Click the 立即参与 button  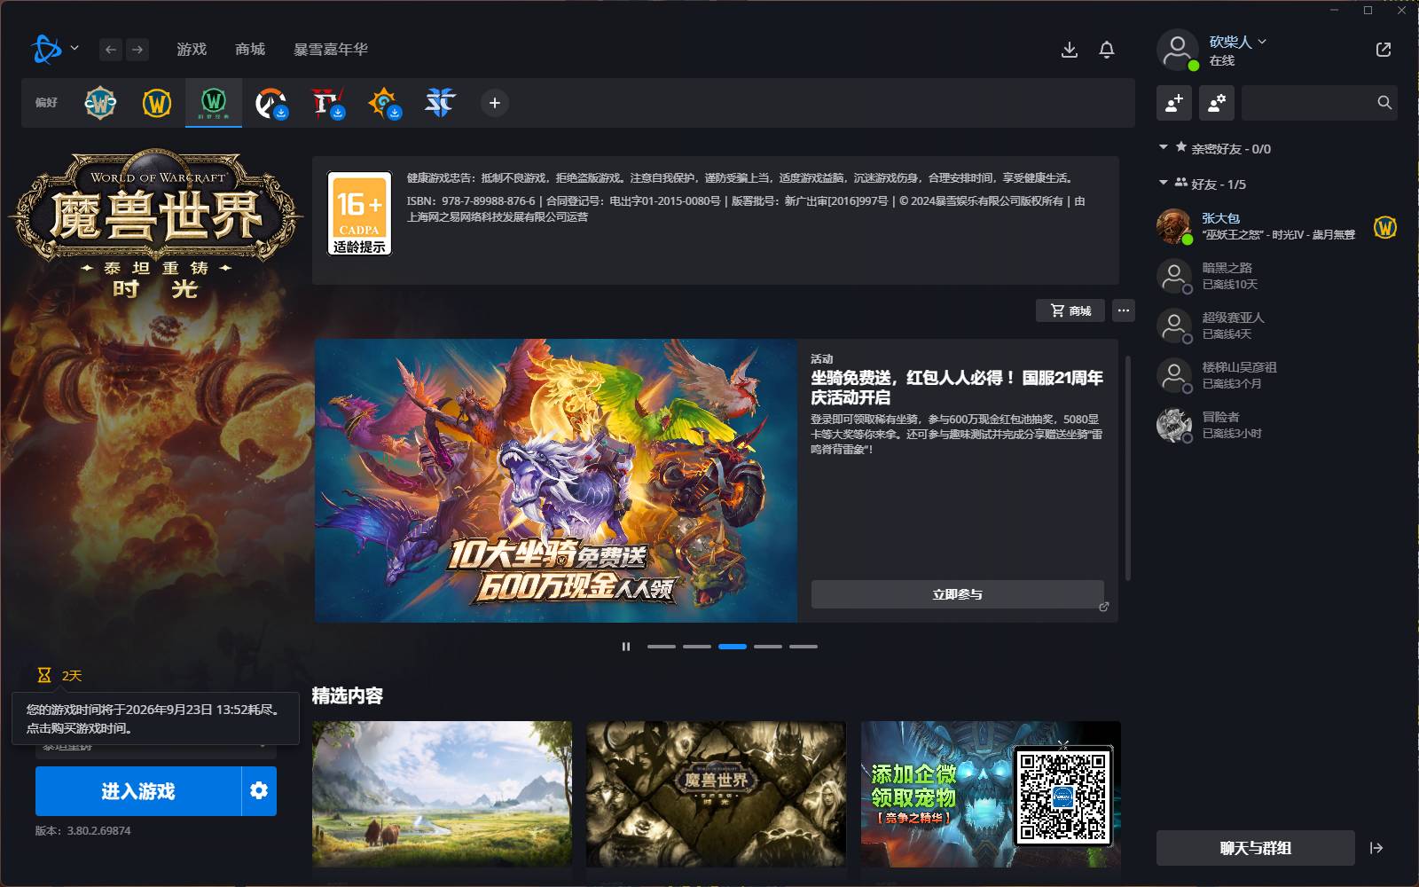958,594
